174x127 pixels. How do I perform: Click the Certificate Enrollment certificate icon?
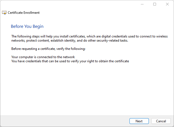[x=4, y=13]
